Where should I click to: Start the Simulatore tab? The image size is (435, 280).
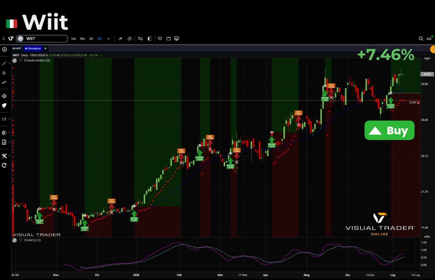pos(33,48)
